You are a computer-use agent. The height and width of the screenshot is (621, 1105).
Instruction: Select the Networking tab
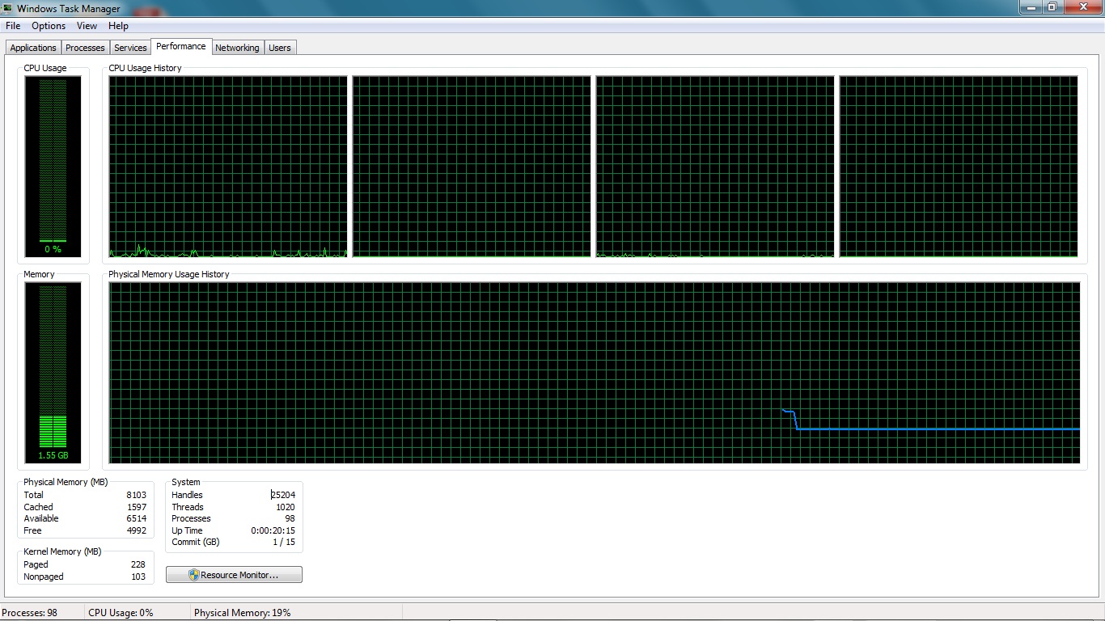coord(237,48)
